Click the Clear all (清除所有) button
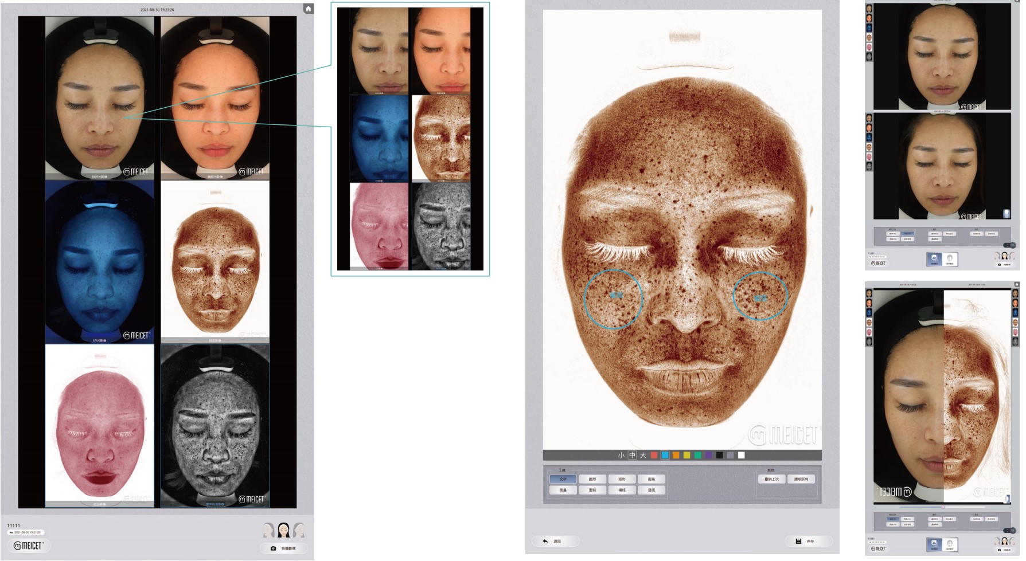 801,479
